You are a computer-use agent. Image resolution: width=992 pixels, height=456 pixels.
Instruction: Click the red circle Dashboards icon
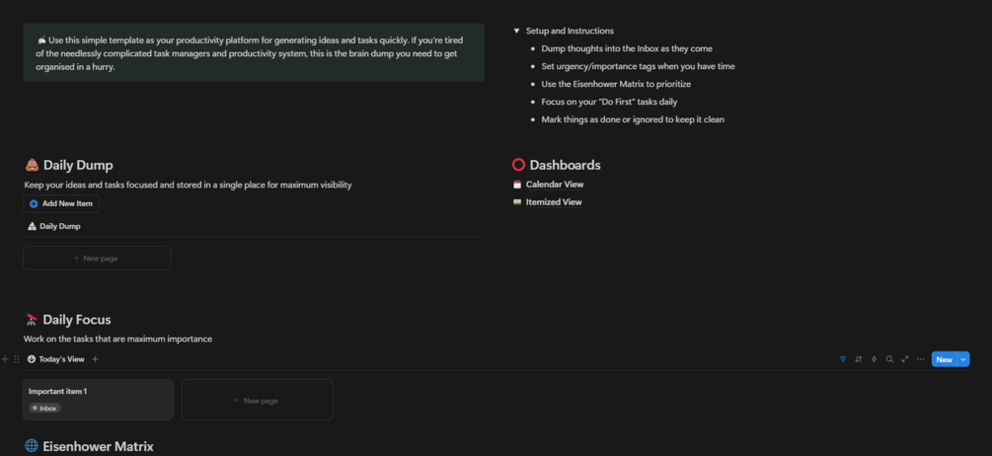[x=518, y=165]
